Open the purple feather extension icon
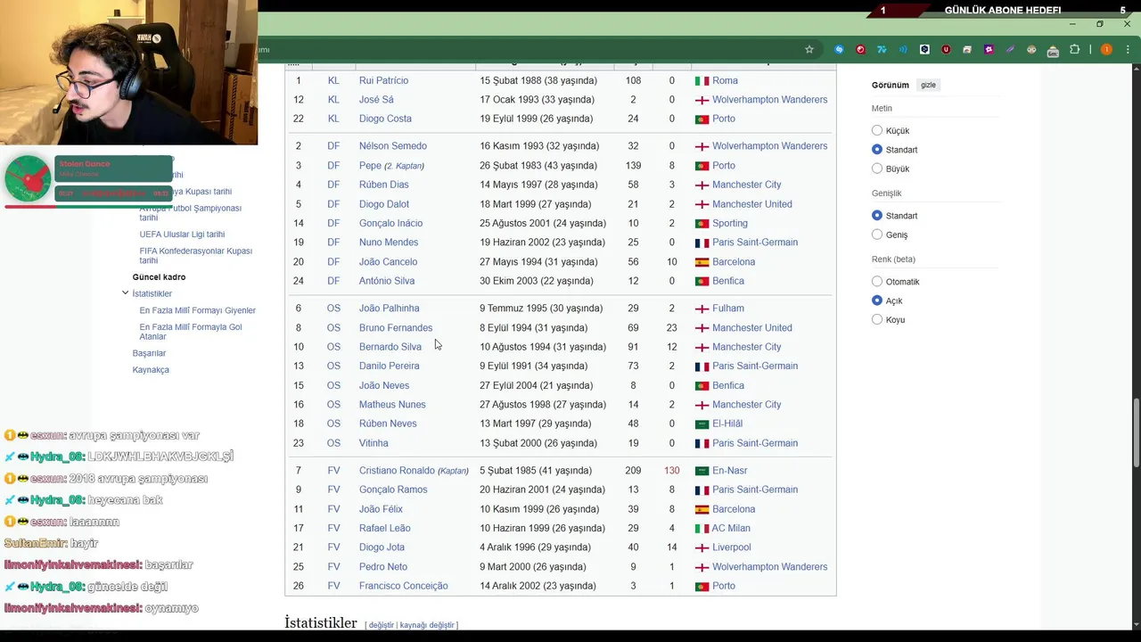 pos(1010,50)
